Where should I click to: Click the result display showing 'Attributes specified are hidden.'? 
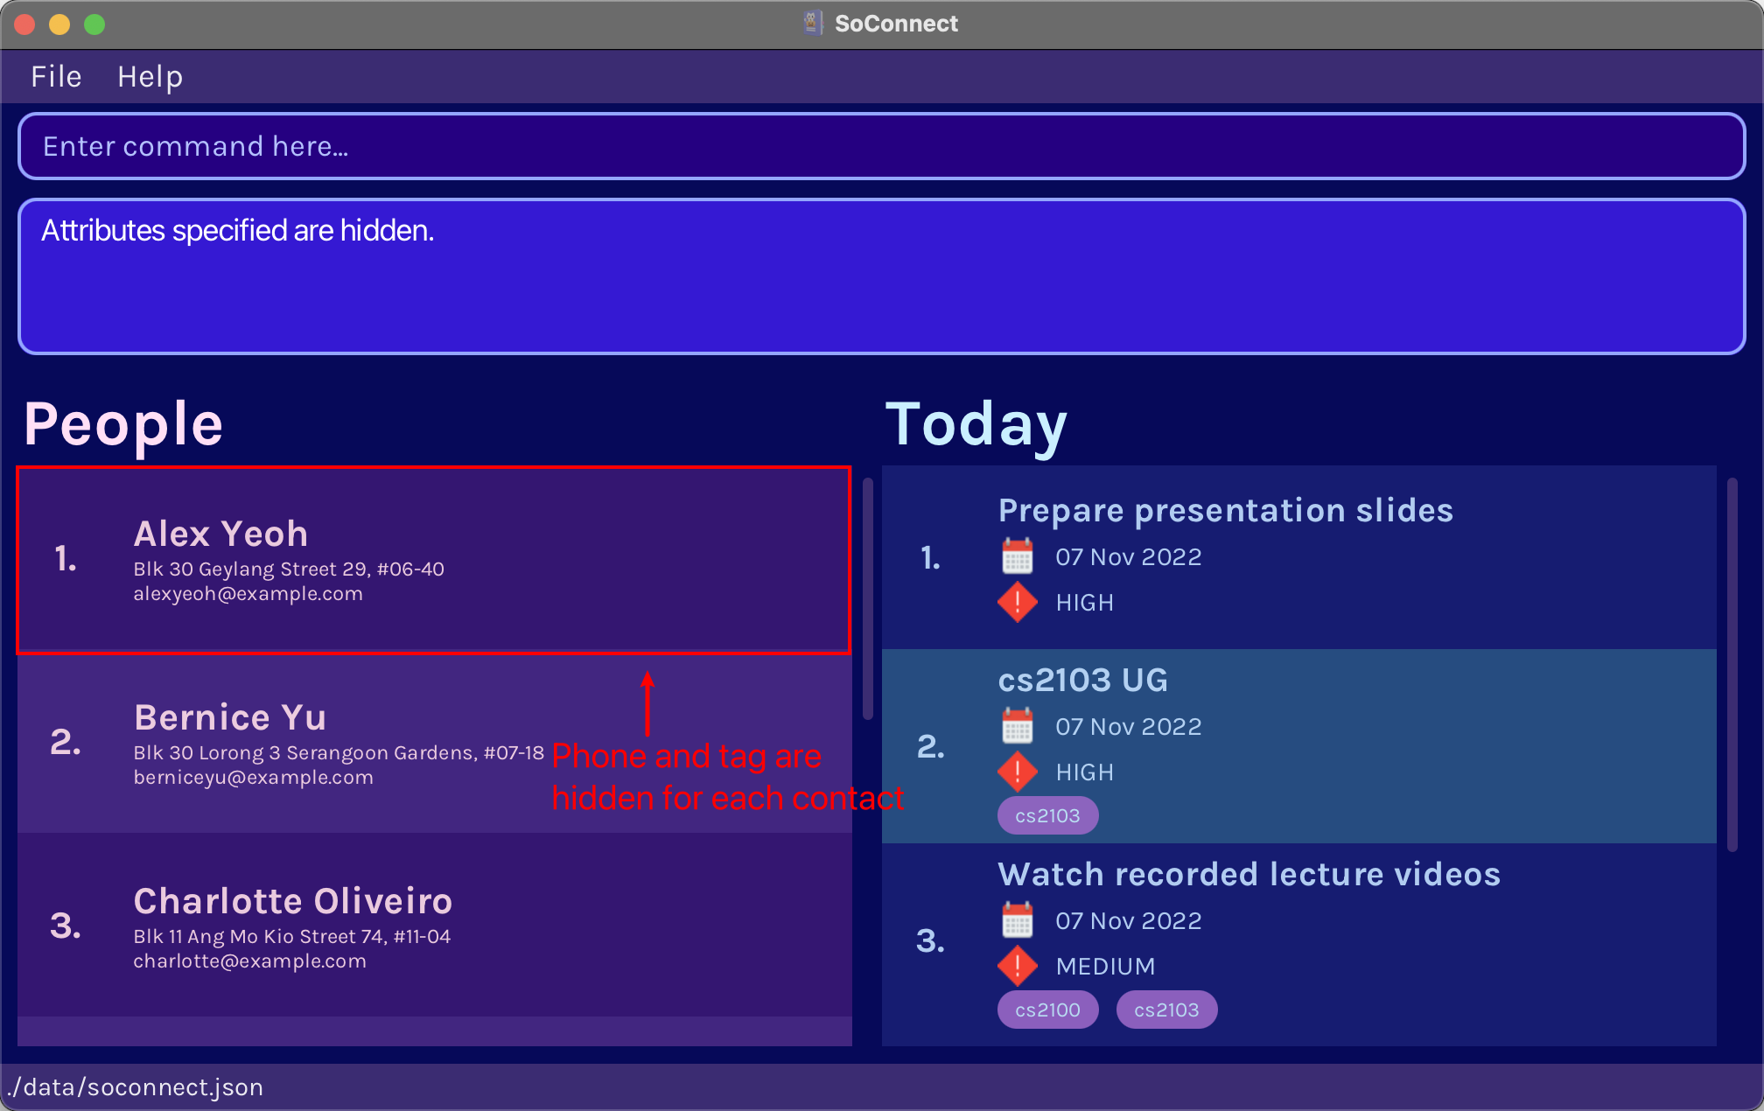click(x=881, y=276)
